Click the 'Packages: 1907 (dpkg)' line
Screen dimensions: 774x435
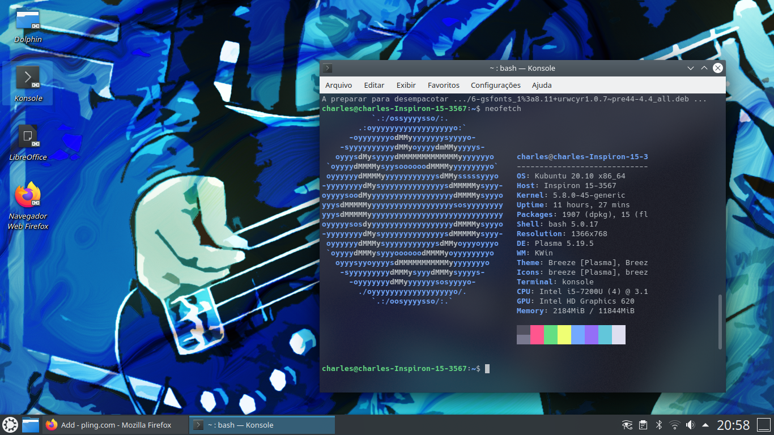(582, 215)
